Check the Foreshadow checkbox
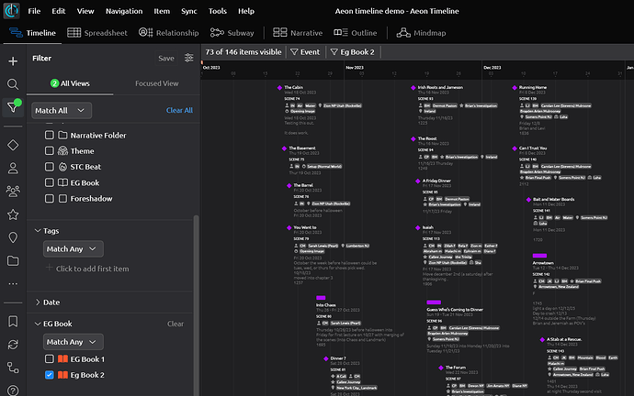634x396 pixels. click(50, 198)
